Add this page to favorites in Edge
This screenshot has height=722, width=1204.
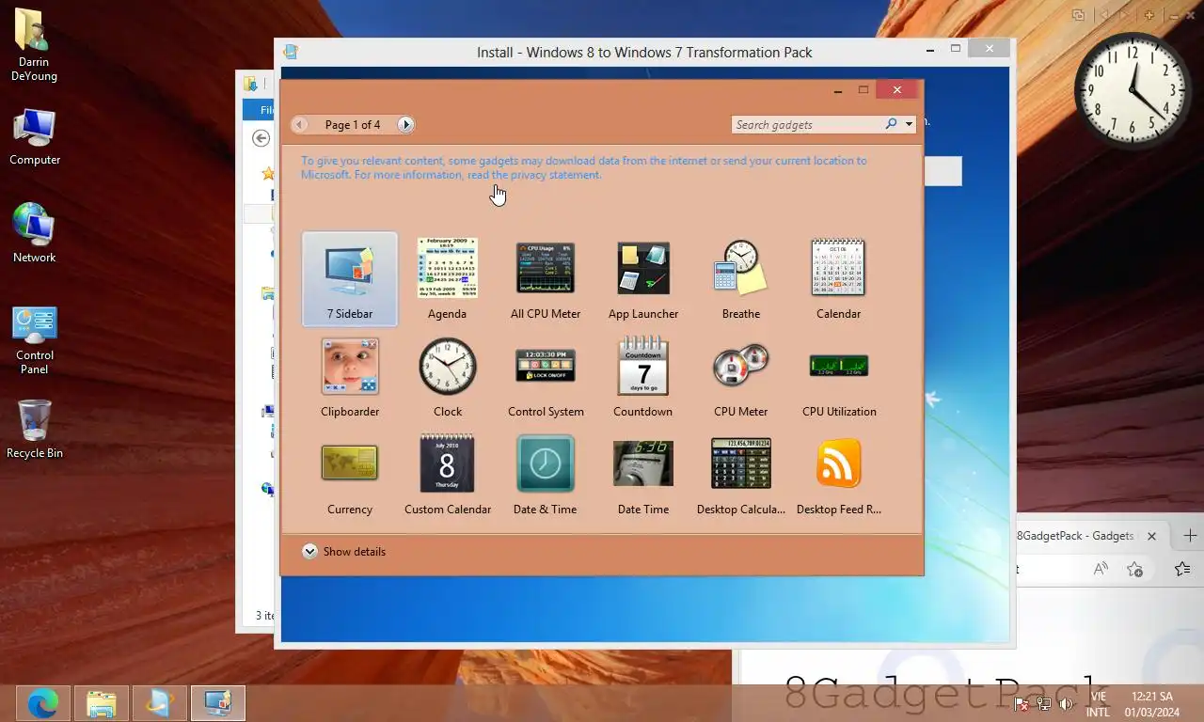(x=1134, y=569)
